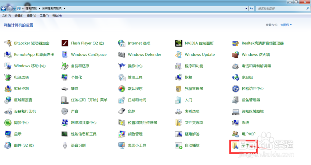The width and height of the screenshot is (311, 165).
Task: Open the 默认程序 icon
Action: pyautogui.click(x=122, y=89)
